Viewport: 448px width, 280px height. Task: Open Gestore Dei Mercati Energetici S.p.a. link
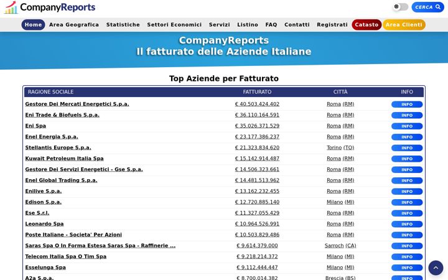click(x=77, y=104)
